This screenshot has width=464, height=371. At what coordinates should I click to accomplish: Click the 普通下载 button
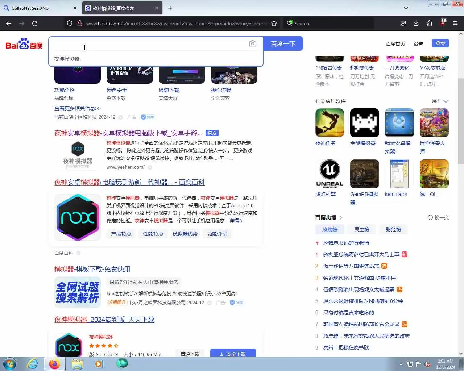coord(190,353)
